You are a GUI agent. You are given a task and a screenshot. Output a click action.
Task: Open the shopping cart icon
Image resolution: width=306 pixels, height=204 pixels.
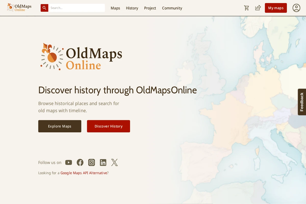(247, 8)
